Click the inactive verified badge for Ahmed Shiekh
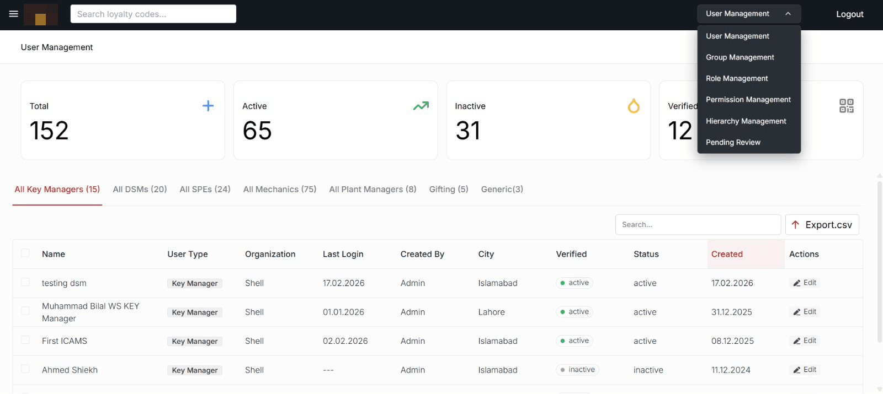 click(577, 370)
